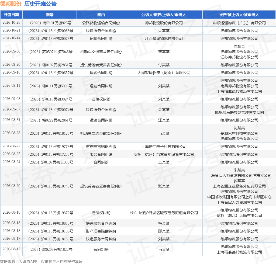Click the 开庭日期 column header
This screenshot has height=264, width=276.
[11, 15]
